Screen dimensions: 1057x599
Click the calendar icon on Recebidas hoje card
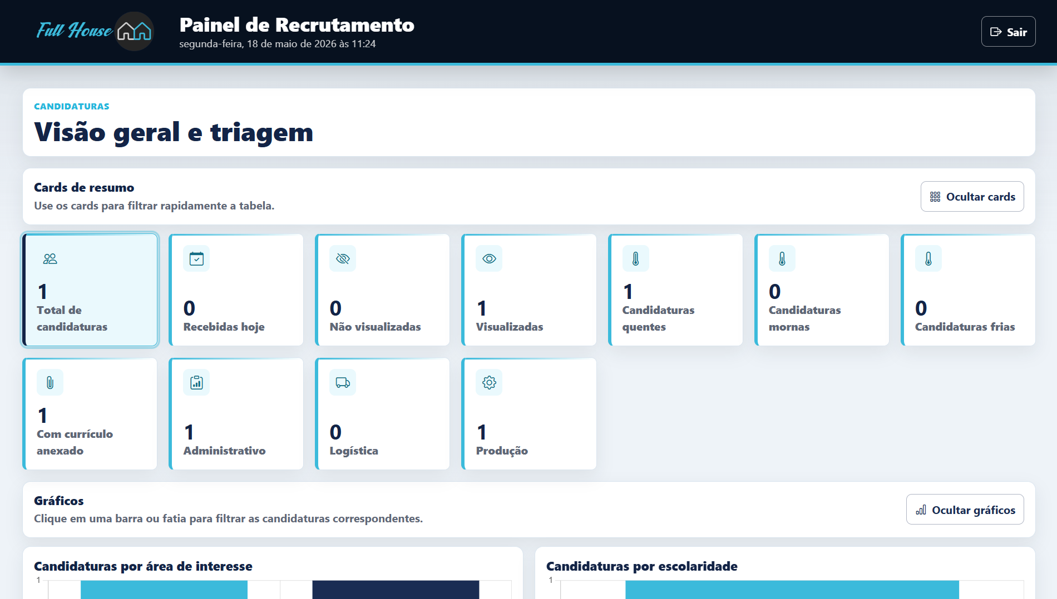click(x=196, y=258)
